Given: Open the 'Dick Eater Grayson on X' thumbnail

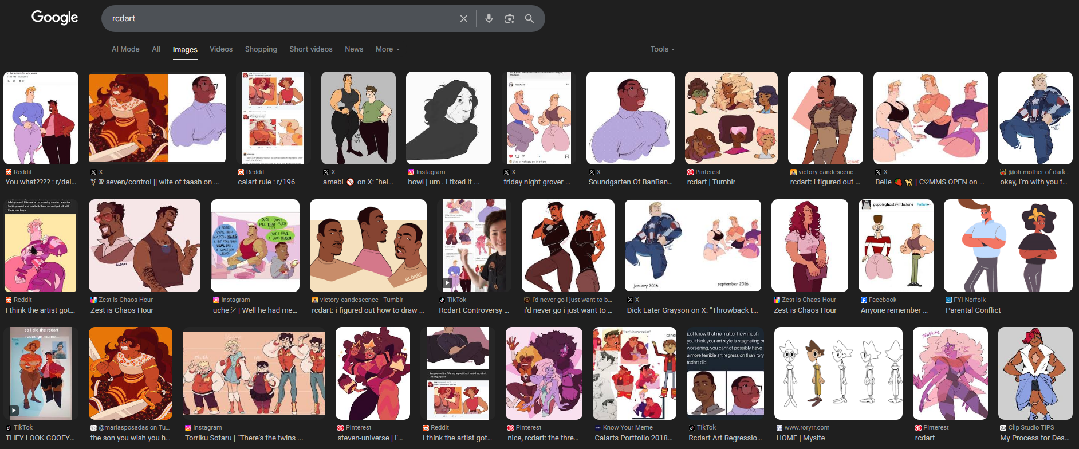Looking at the screenshot, I should 693,246.
